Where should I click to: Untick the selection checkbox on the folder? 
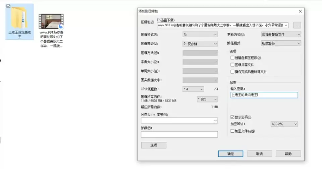click(x=8, y=6)
